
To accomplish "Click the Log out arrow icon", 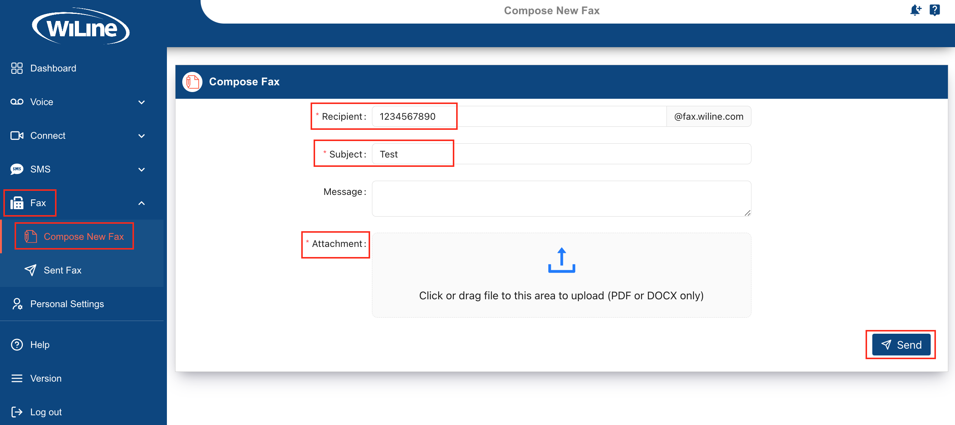I will pos(17,412).
